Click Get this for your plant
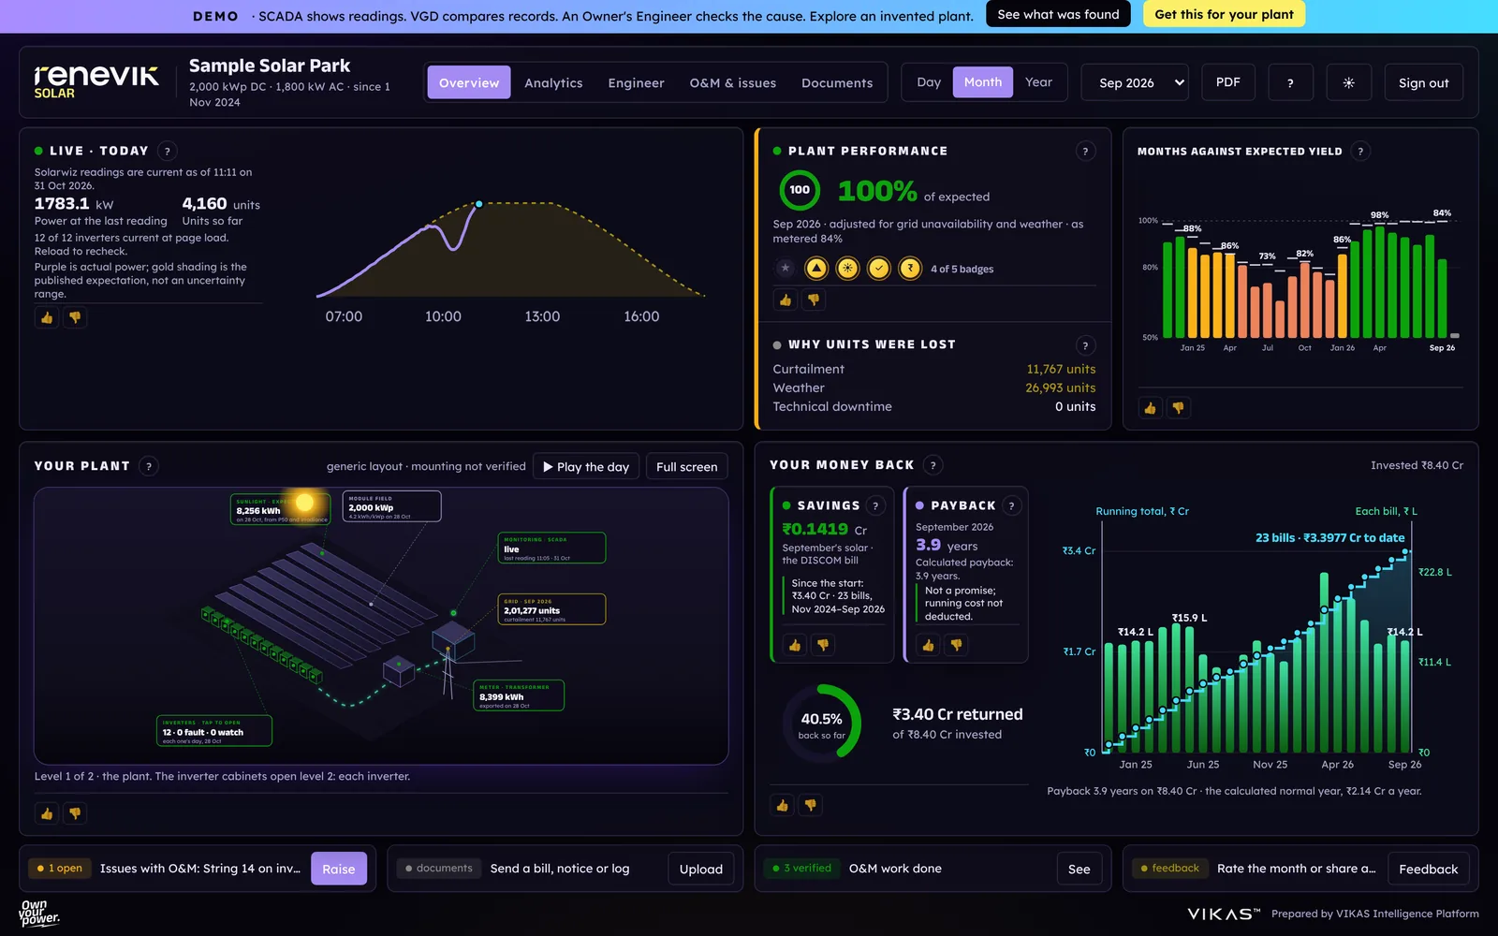The width and height of the screenshot is (1498, 936). click(1224, 14)
